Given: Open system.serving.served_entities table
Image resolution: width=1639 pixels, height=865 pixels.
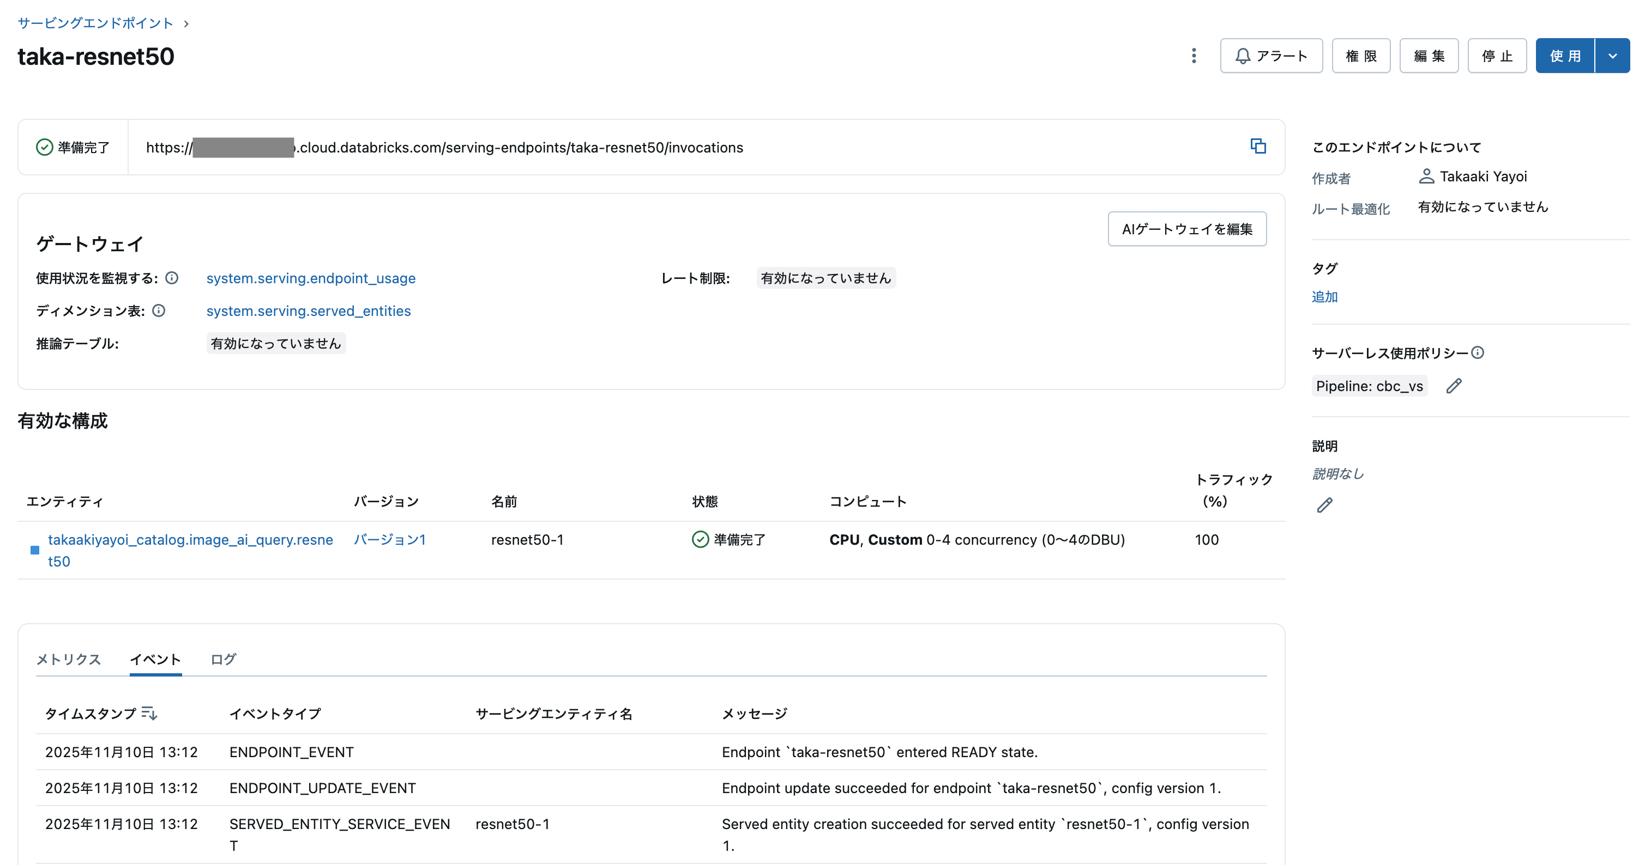Looking at the screenshot, I should pyautogui.click(x=308, y=311).
